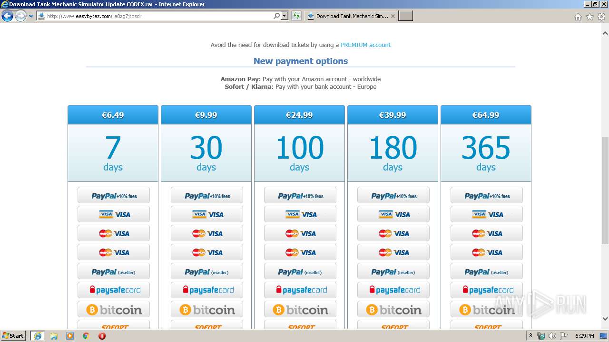Image resolution: width=609 pixels, height=342 pixels.
Task: Choose second MasterCard VISA option for 30 days
Action: tap(207, 252)
